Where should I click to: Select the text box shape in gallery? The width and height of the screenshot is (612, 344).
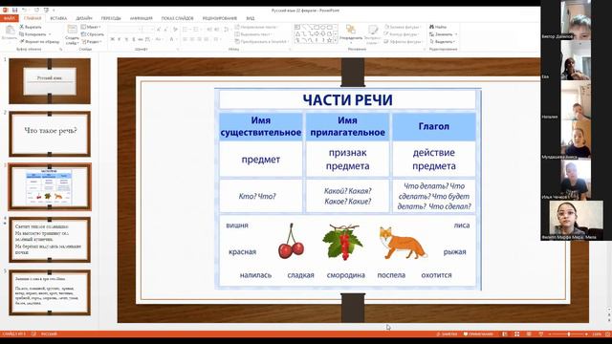(x=297, y=28)
